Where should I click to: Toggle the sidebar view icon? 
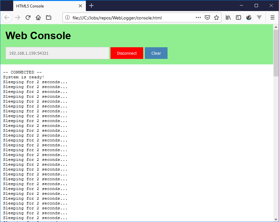coord(238,18)
